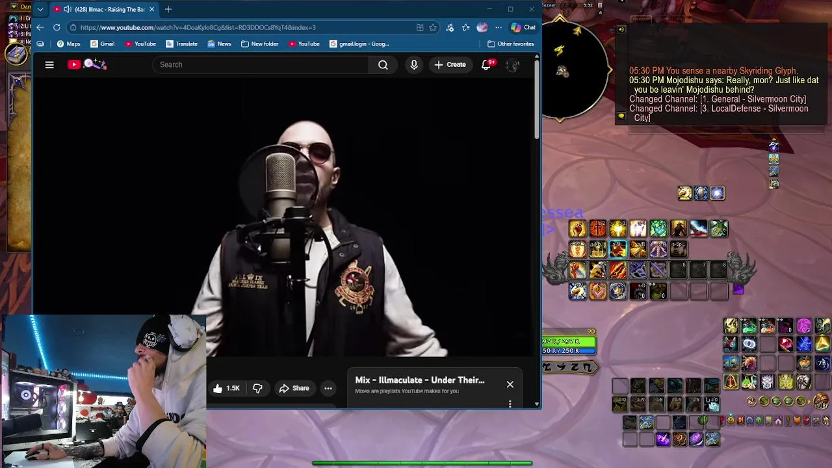The image size is (832, 468).
Task: Click the pink swirl ability in right bar
Action: click(x=804, y=326)
